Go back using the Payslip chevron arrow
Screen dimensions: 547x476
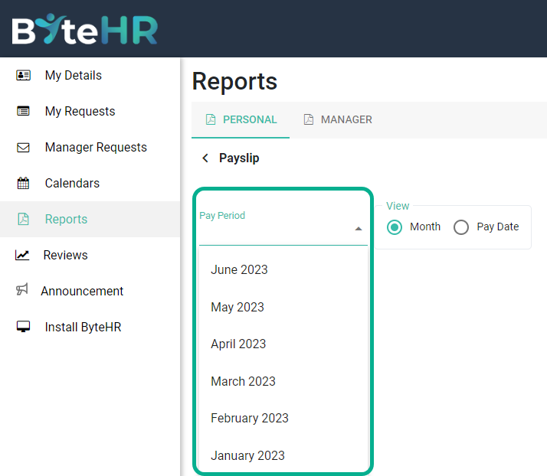click(x=205, y=158)
